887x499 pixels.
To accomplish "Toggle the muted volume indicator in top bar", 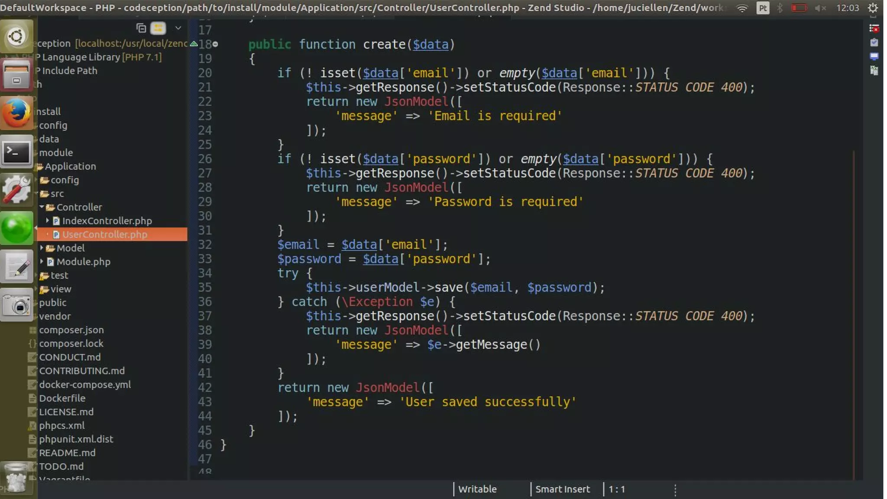I will [820, 8].
